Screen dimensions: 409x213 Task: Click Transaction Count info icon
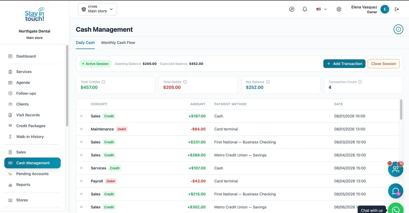[x=360, y=82]
